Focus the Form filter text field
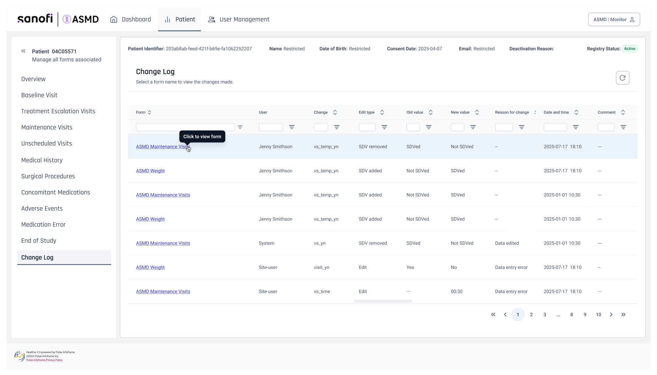 (185, 127)
